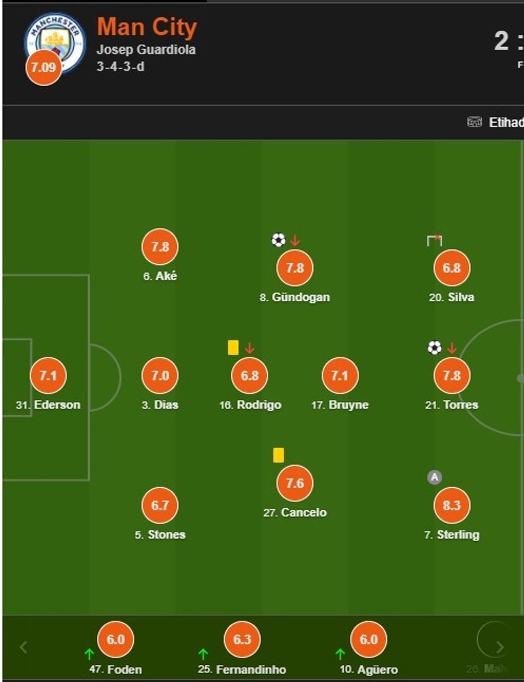
Task: Click the team average 7.09 rating badge
Action: pyautogui.click(x=43, y=67)
